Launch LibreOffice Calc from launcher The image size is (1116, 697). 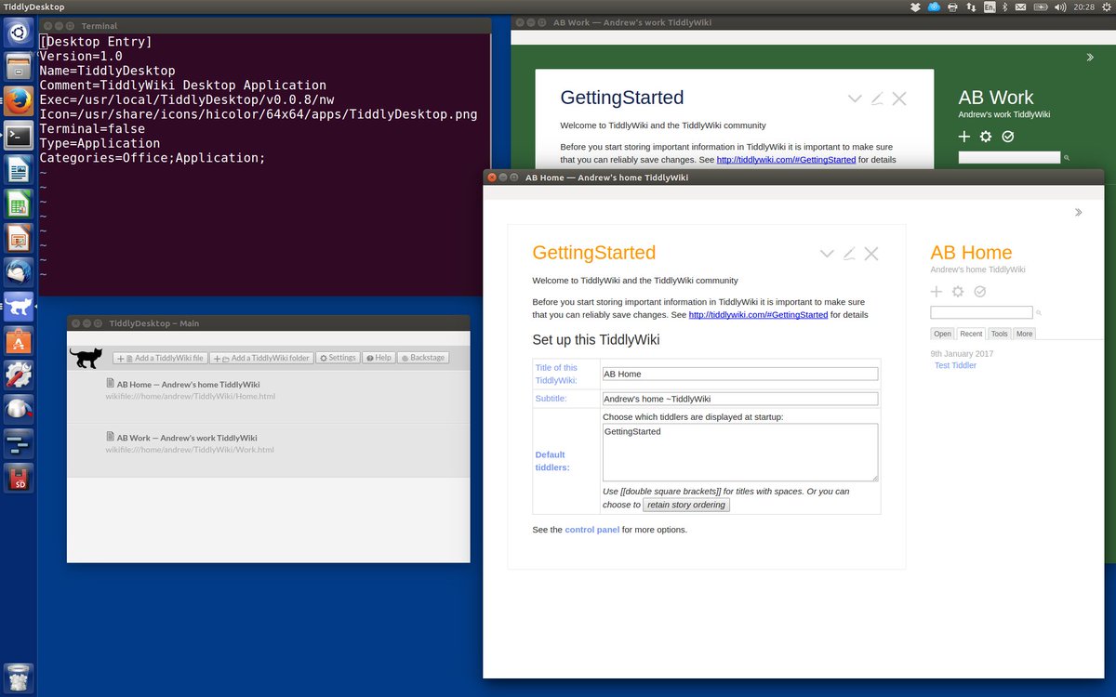19,204
